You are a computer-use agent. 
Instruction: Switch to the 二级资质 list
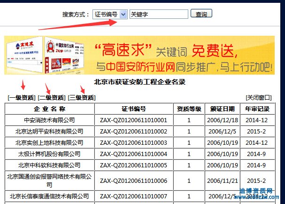pyautogui.click(x=52, y=98)
